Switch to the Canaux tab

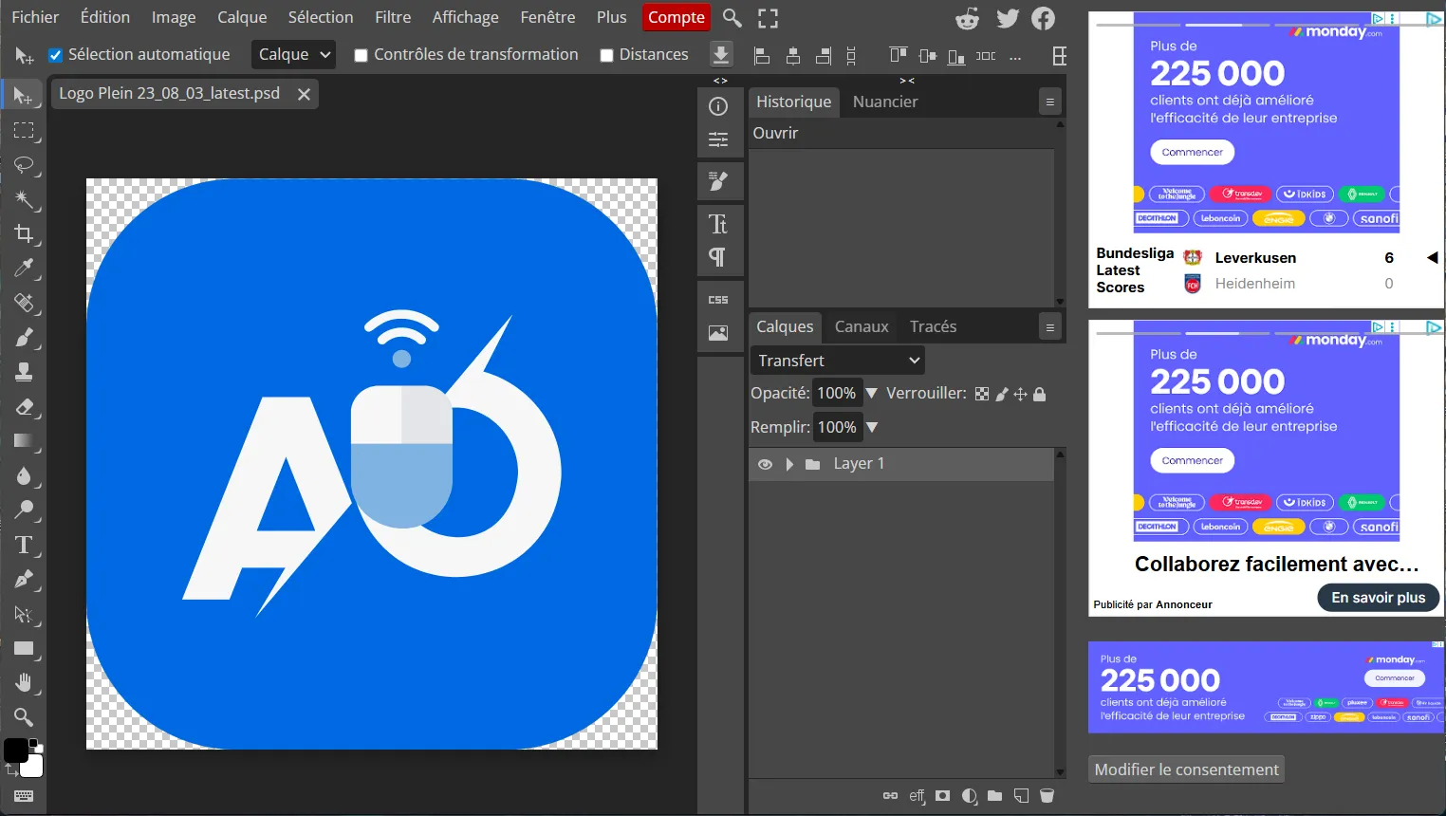coord(860,326)
